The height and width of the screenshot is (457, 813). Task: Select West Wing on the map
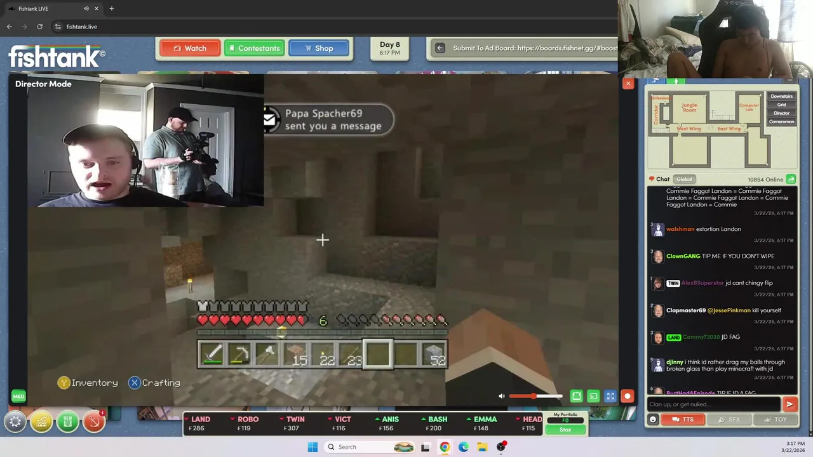pyautogui.click(x=689, y=129)
